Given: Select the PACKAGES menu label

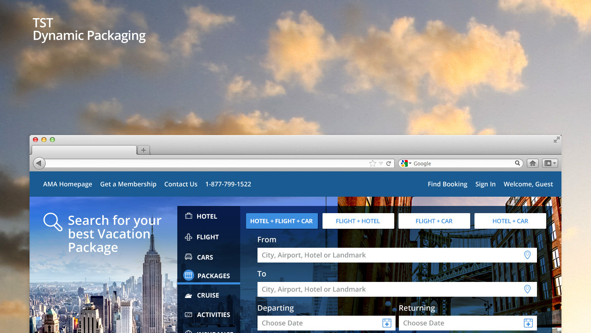Looking at the screenshot, I should [x=214, y=276].
